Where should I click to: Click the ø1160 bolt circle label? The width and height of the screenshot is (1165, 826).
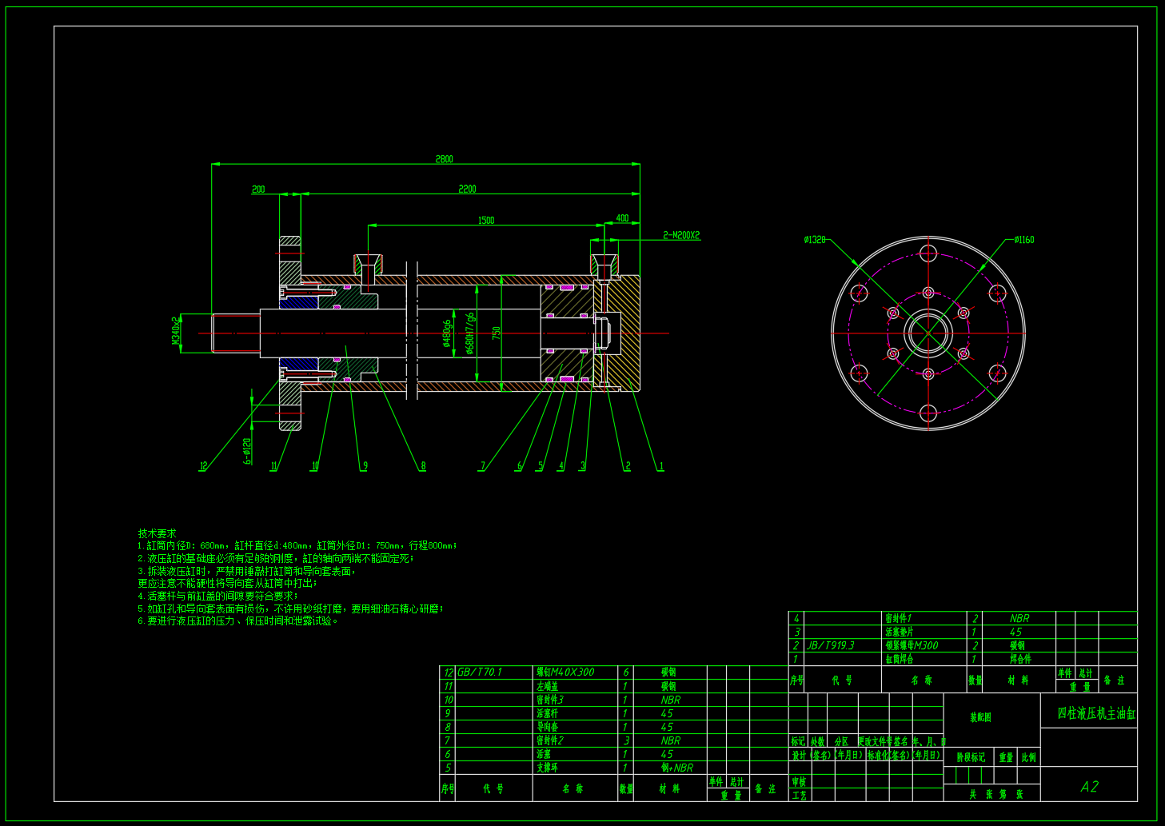(1024, 240)
